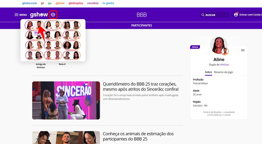Select participant avatar with crown badge

pos(30,25)
